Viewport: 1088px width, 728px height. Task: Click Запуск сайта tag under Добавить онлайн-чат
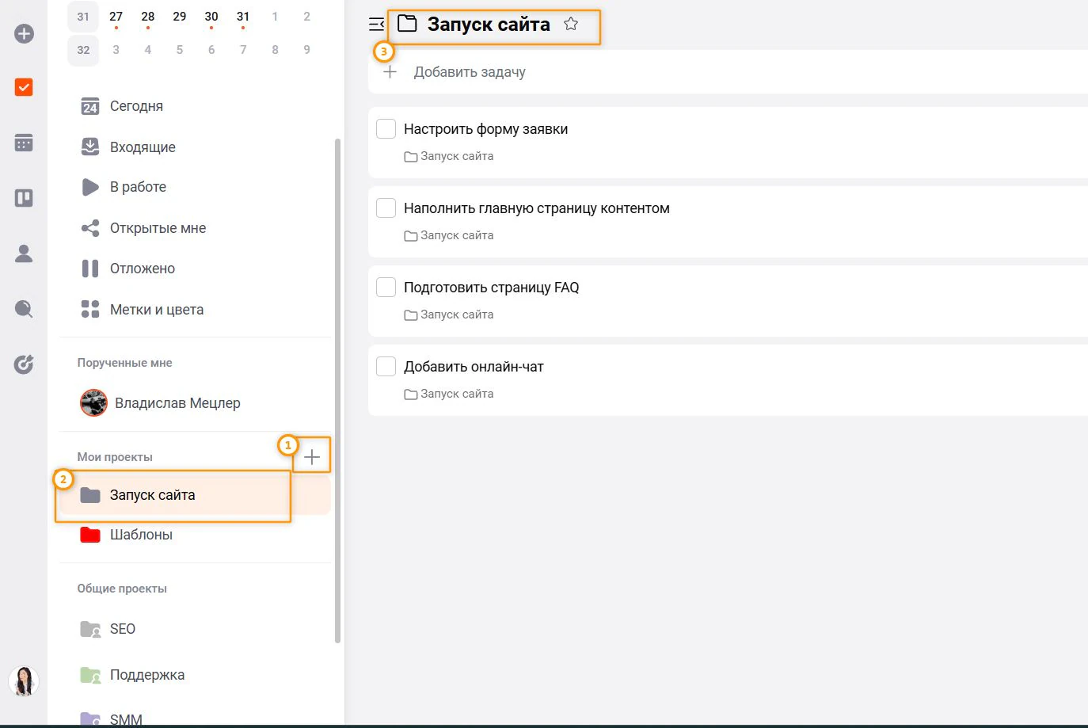click(x=449, y=394)
